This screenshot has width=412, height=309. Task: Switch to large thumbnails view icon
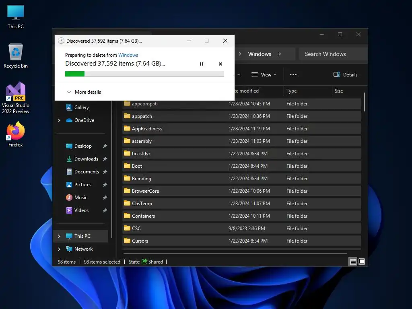(x=362, y=262)
